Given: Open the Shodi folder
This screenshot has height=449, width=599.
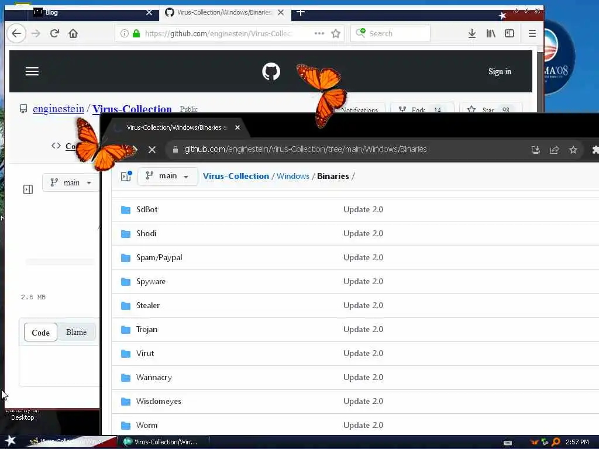Looking at the screenshot, I should 146,233.
